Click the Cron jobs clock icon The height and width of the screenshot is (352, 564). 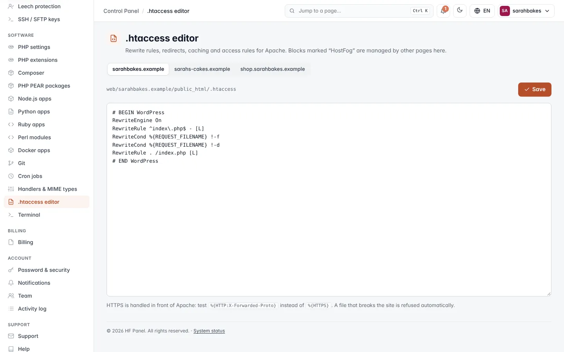point(11,176)
